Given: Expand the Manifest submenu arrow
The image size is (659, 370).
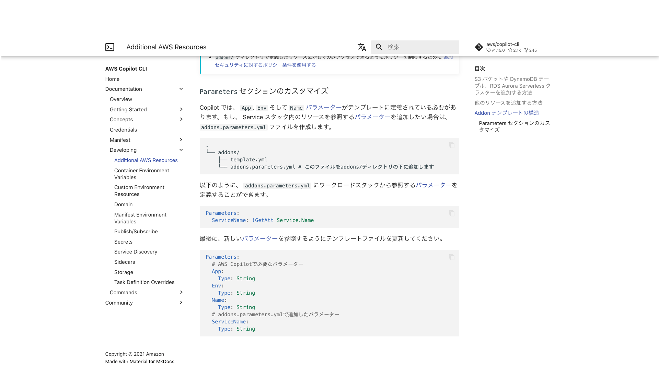Looking at the screenshot, I should (181, 140).
